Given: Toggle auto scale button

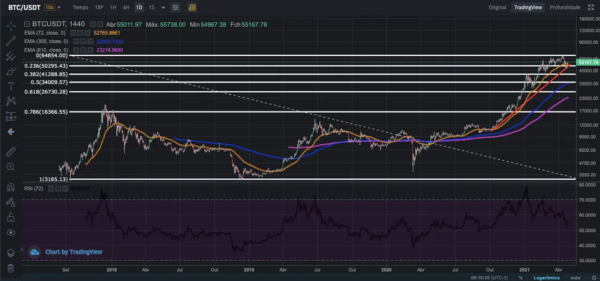Looking at the screenshot, I should [x=575, y=278].
